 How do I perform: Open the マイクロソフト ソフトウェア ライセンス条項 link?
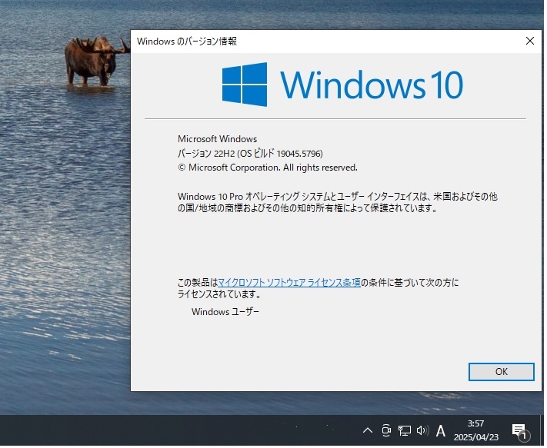tap(291, 284)
